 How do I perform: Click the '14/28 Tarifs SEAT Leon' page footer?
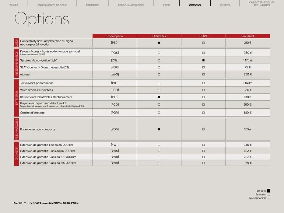46,203
